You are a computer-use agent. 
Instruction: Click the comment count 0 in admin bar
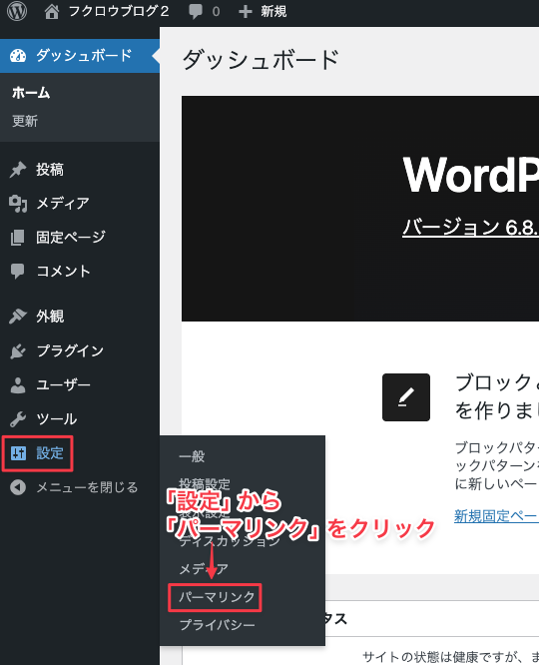coord(216,11)
